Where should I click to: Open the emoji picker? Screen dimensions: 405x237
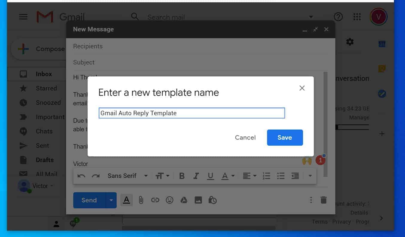(169, 200)
